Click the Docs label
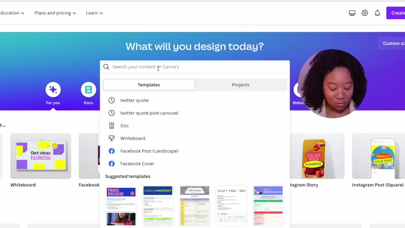This screenshot has width=405, height=228. 88,103
